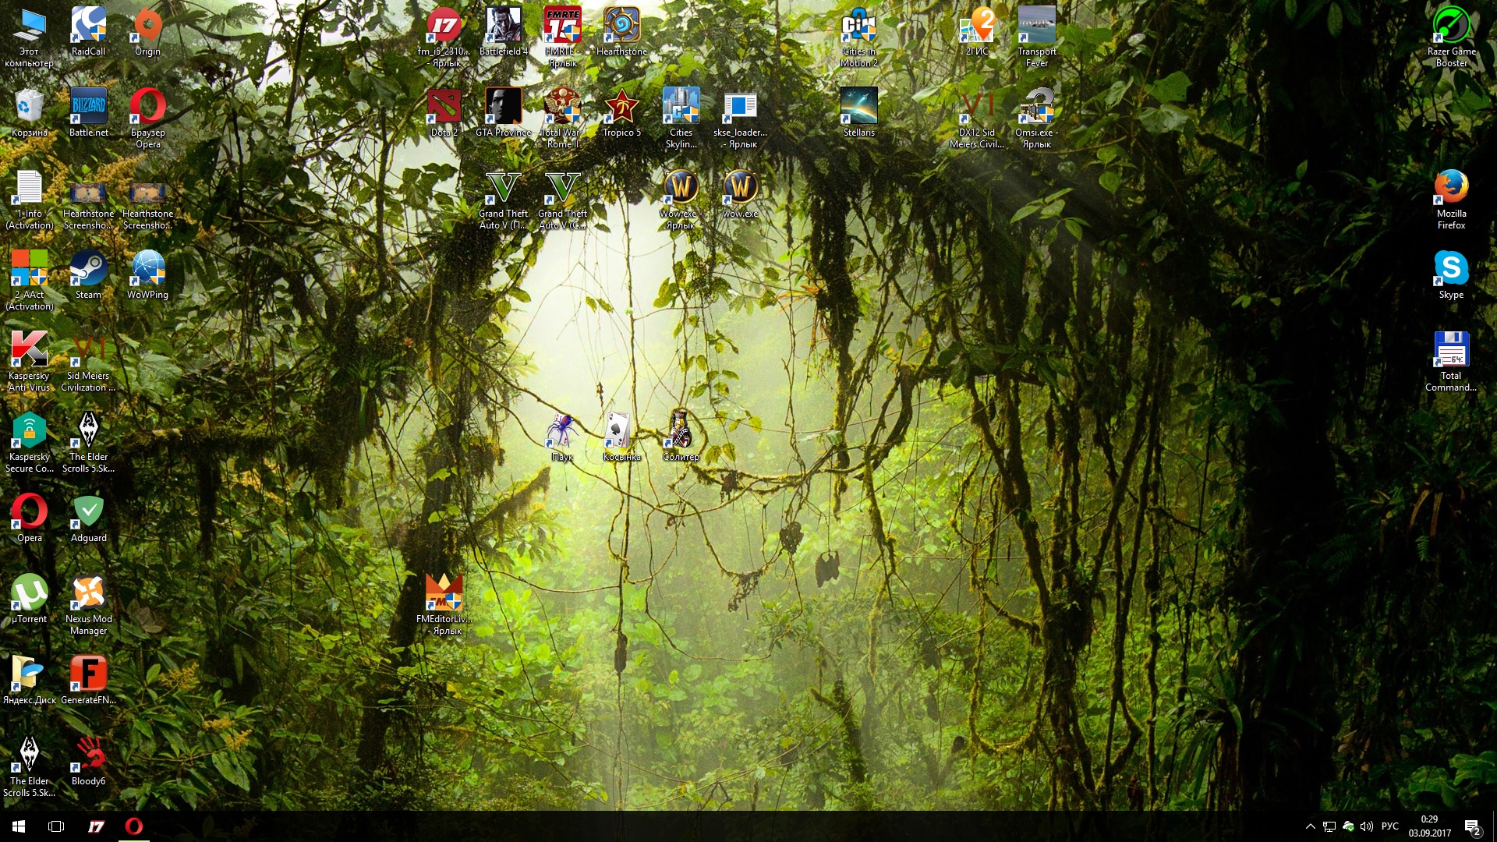This screenshot has width=1497, height=842.
Task: Select the Stellaris desktop shortcut
Action: (858, 107)
